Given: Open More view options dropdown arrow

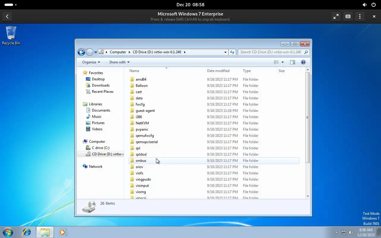Looking at the screenshot, I should (x=282, y=62).
